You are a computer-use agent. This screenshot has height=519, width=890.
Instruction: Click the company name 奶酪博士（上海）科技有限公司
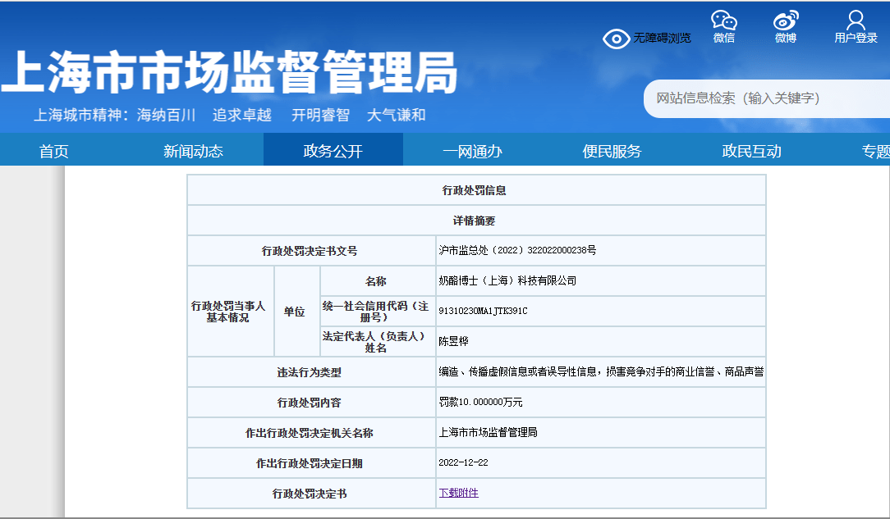pyautogui.click(x=507, y=280)
